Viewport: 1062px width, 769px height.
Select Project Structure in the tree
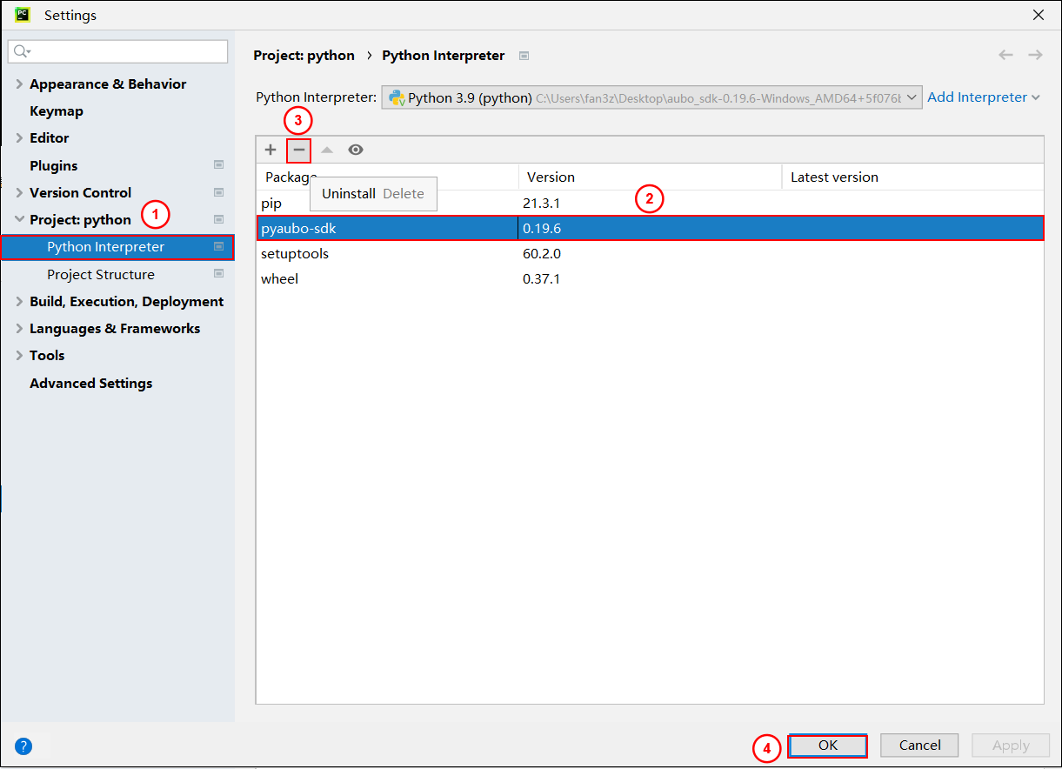click(x=101, y=274)
